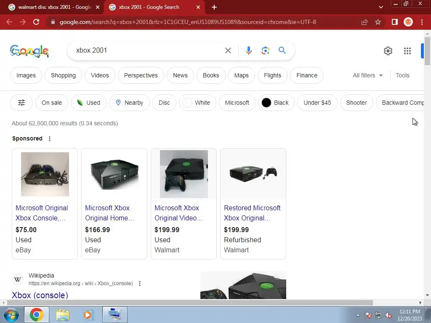Share this page via address bar icon
Image resolution: width=431 pixels, height=323 pixels.
coord(364,22)
